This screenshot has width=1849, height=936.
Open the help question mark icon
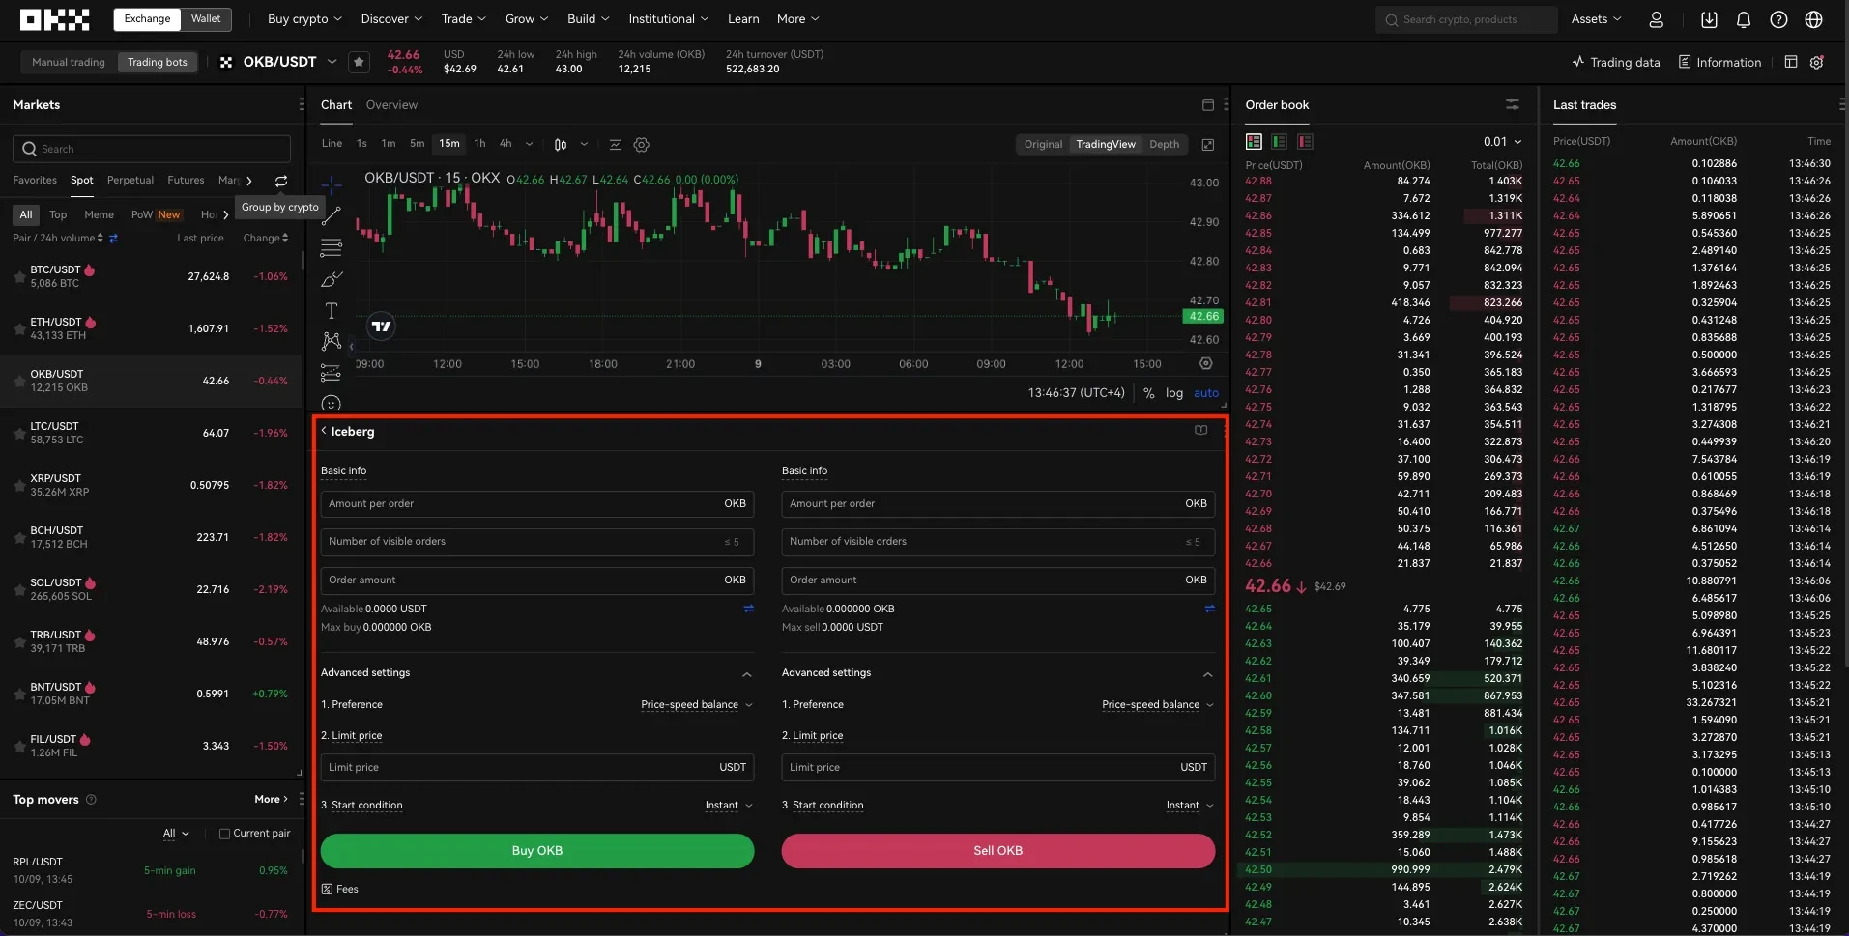click(x=1778, y=19)
